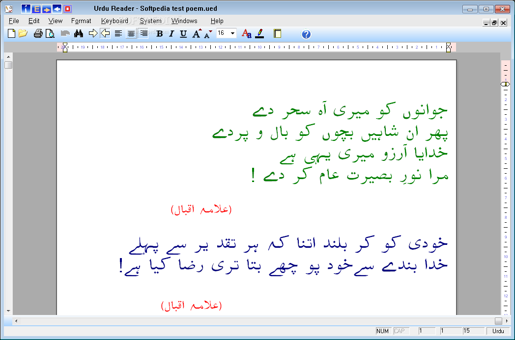Image resolution: width=515 pixels, height=340 pixels.
Task: Click the left margin marker on the ruler
Action: click(65, 47)
